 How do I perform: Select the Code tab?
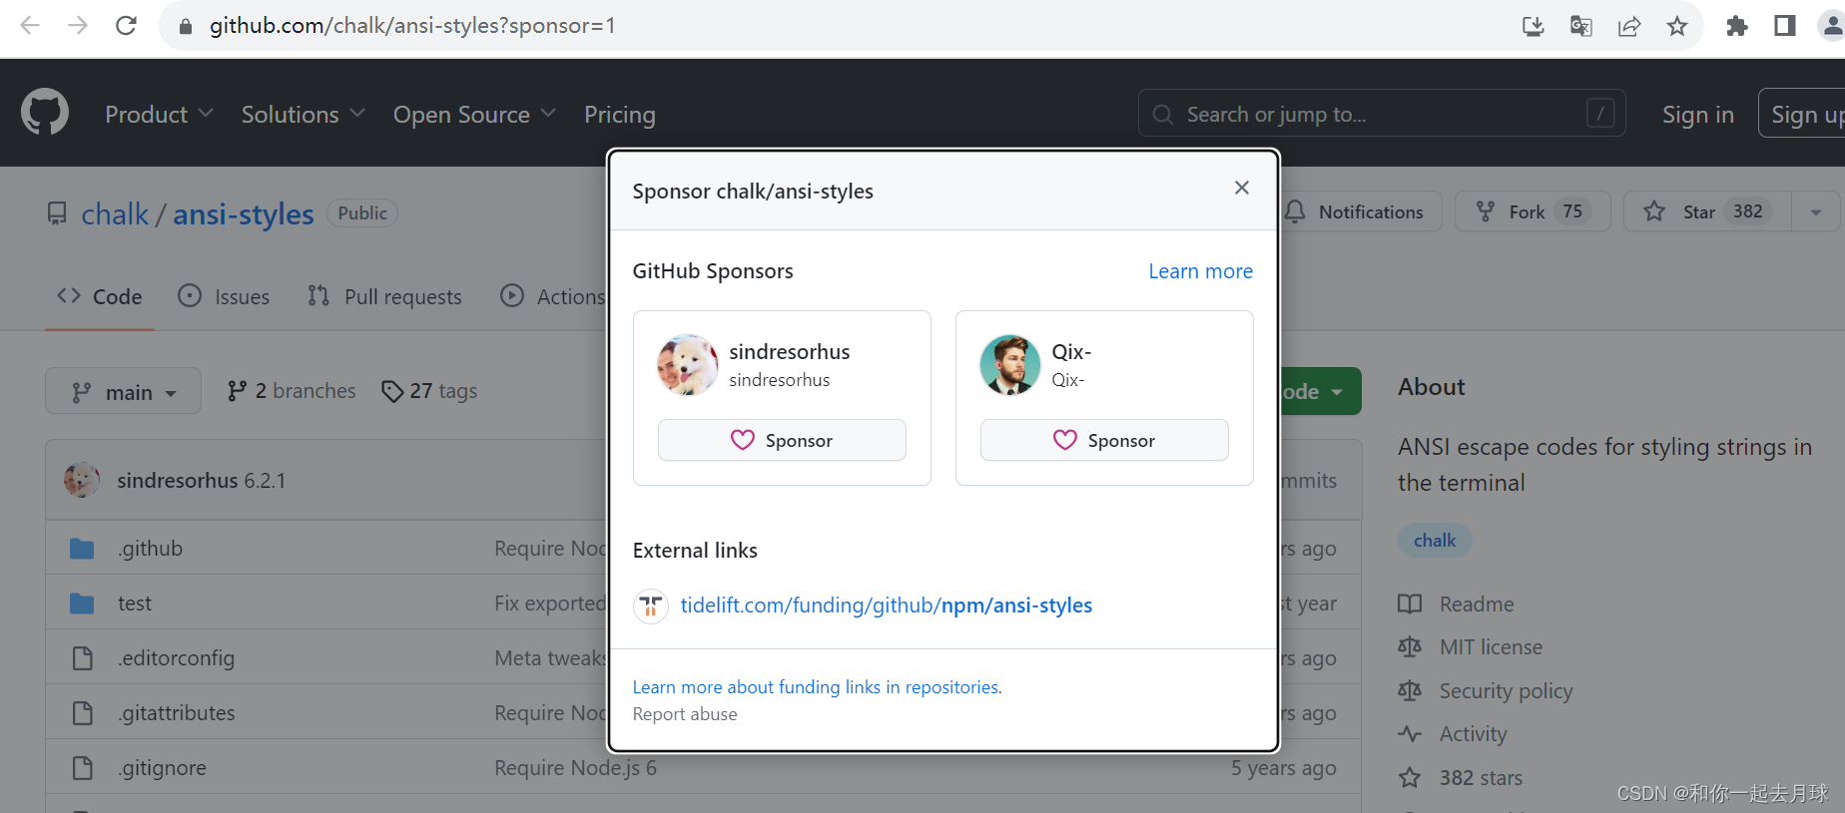[100, 296]
